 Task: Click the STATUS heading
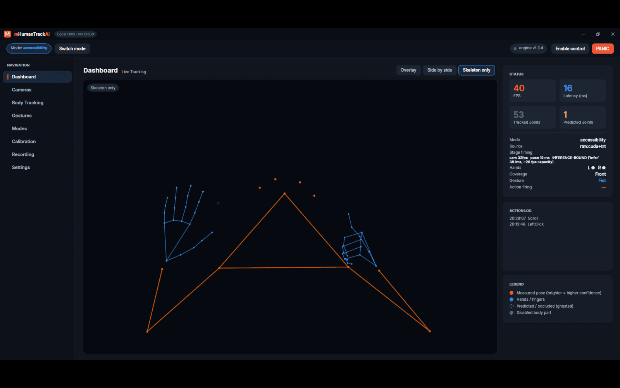[x=517, y=74]
